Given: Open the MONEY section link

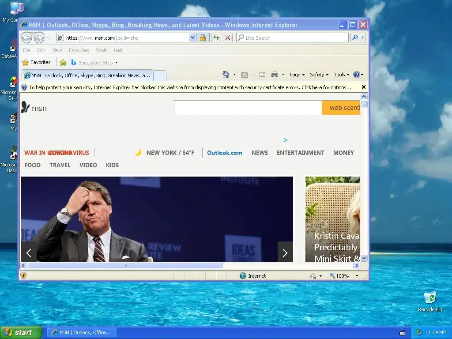Looking at the screenshot, I should click(343, 153).
